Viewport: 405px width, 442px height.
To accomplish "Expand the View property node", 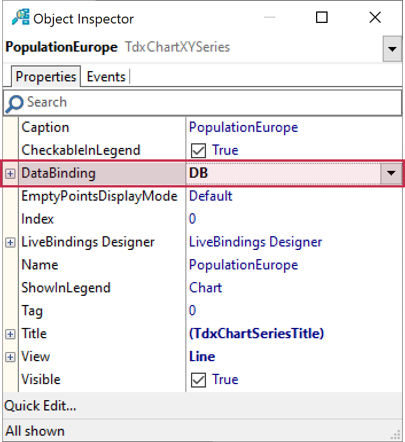I will (x=10, y=357).
